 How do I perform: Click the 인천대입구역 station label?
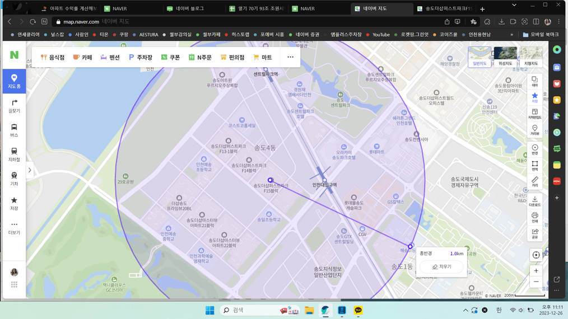coord(324,185)
